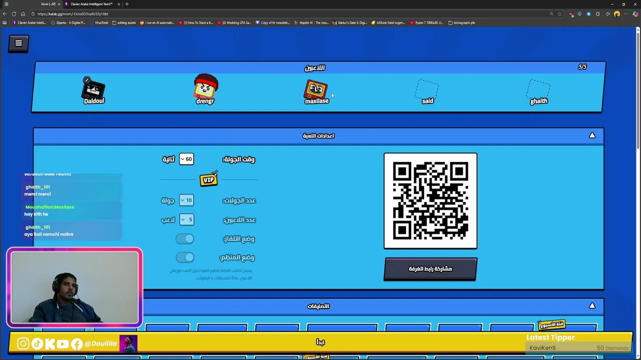Go back with the browser back arrow
The width and height of the screenshot is (641, 360).
pyautogui.click(x=5, y=14)
